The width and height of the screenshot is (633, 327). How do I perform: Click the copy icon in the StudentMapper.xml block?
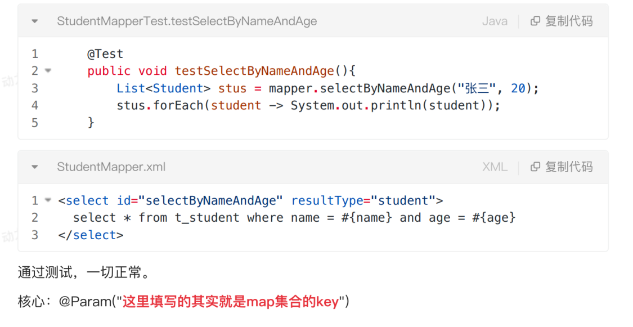point(536,167)
